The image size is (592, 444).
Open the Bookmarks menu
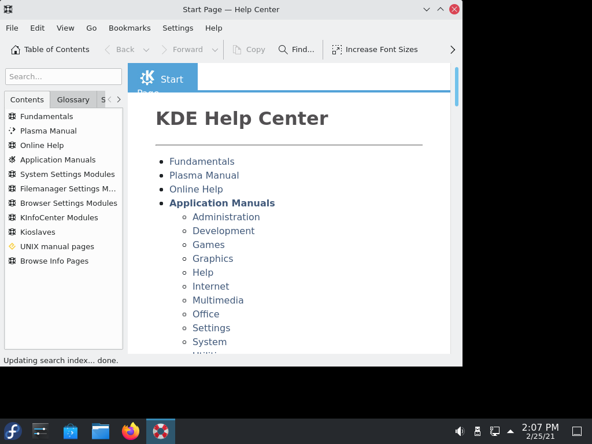point(129,28)
